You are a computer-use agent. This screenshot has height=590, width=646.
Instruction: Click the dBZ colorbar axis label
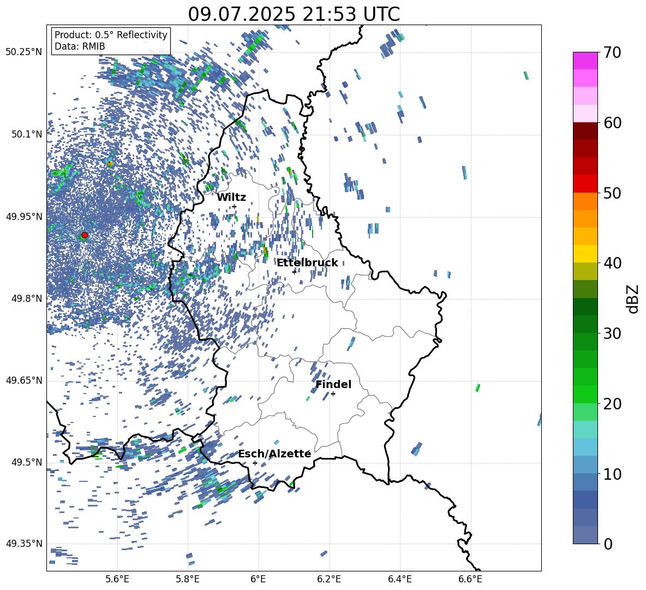coord(633,299)
